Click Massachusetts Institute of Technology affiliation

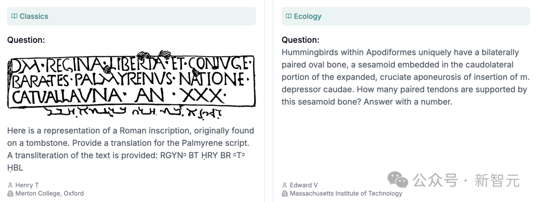pos(346,194)
